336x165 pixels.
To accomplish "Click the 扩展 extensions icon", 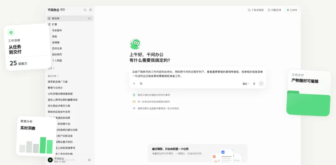I will coord(49,25).
